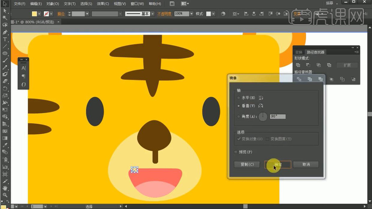Select the Paintbrush tool
Viewport: 372px width, 209px height.
click(5, 61)
